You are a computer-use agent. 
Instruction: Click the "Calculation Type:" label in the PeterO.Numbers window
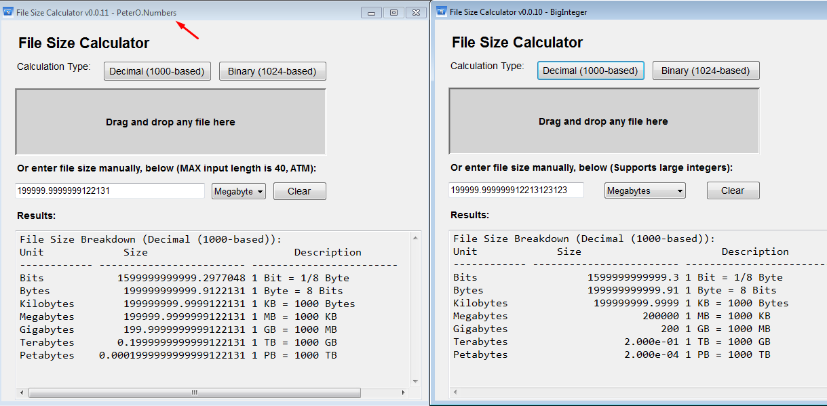(x=54, y=66)
